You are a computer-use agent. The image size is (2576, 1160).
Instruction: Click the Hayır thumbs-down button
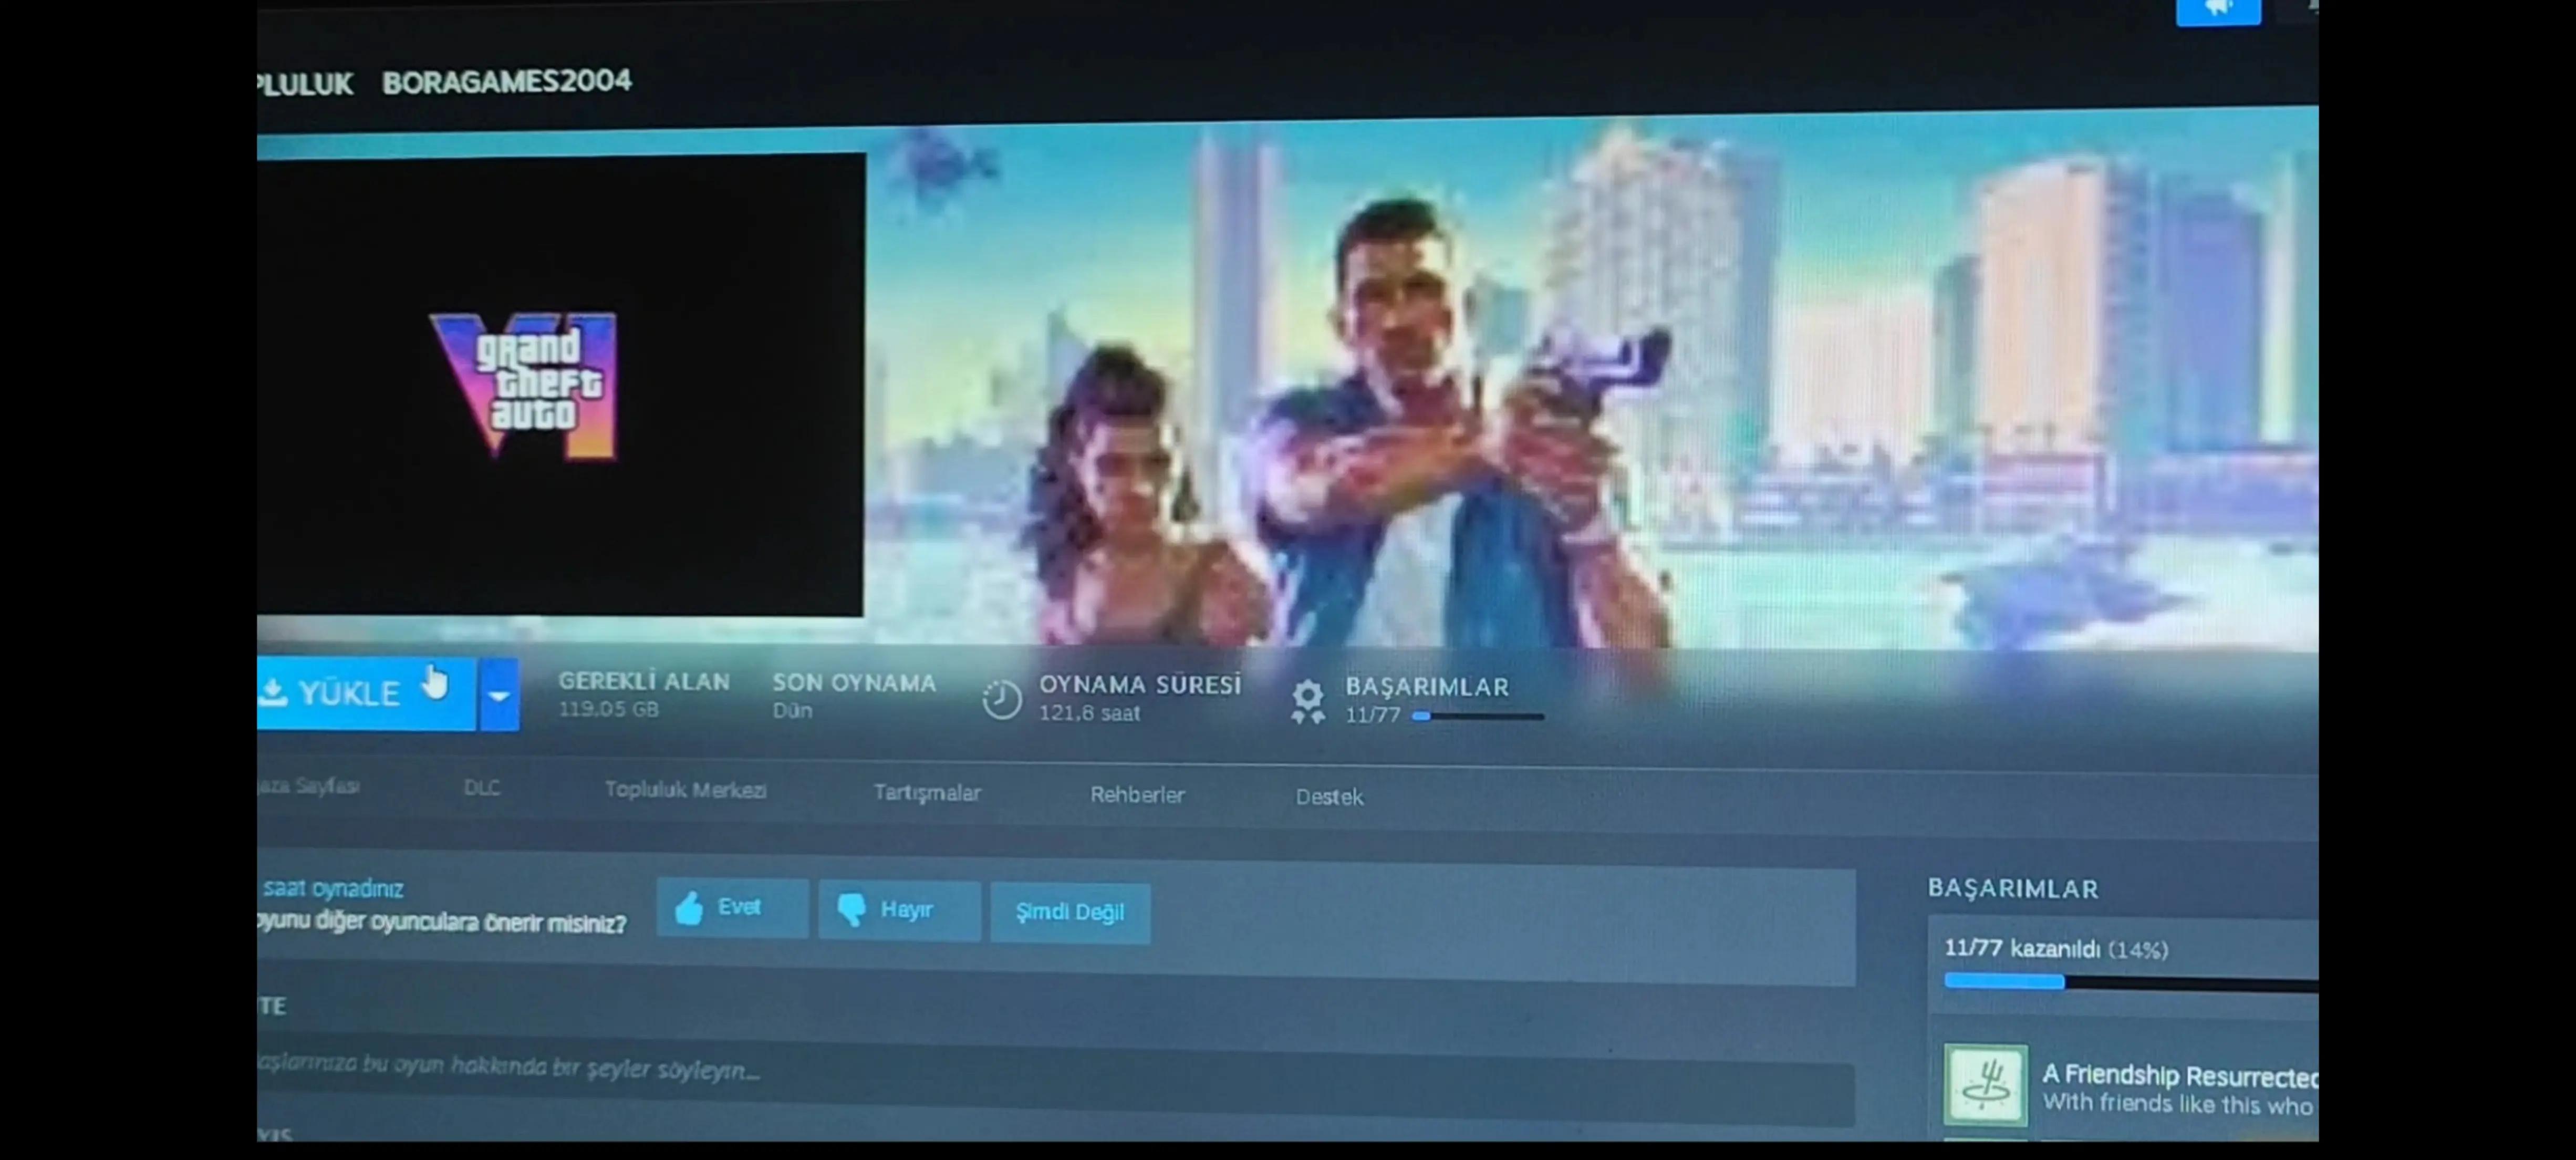(x=899, y=910)
